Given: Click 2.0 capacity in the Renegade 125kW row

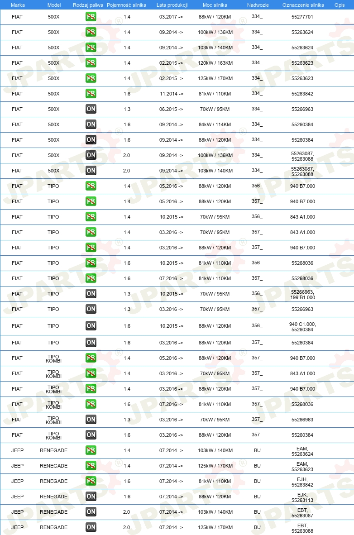Looking at the screenshot, I should click(x=127, y=527).
